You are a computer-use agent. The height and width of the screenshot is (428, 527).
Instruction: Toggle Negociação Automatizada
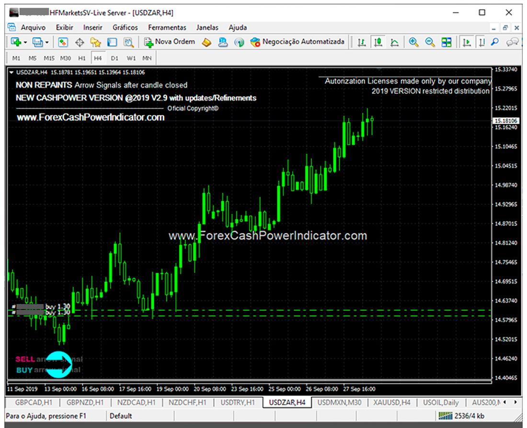click(x=297, y=42)
